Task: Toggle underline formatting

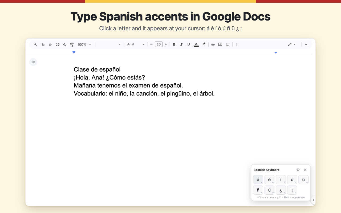Action: pos(189,44)
